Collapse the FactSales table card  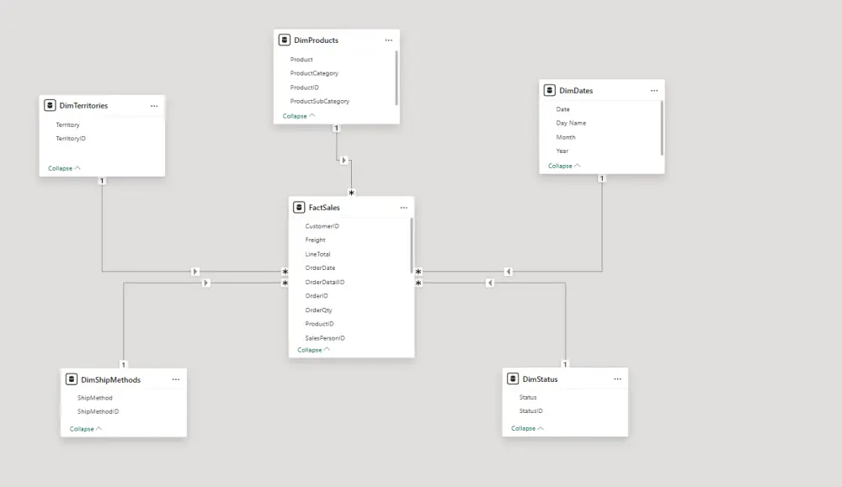(x=313, y=350)
